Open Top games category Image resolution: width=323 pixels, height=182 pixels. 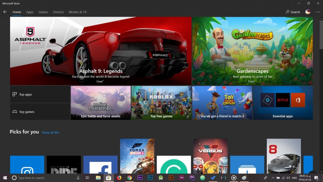click(x=40, y=112)
